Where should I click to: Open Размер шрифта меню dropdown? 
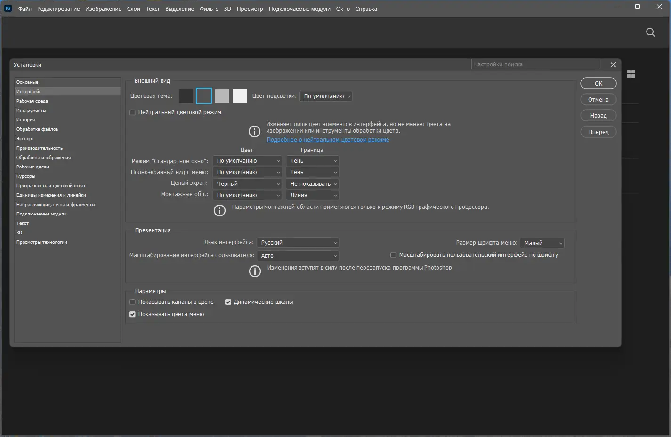pos(542,243)
